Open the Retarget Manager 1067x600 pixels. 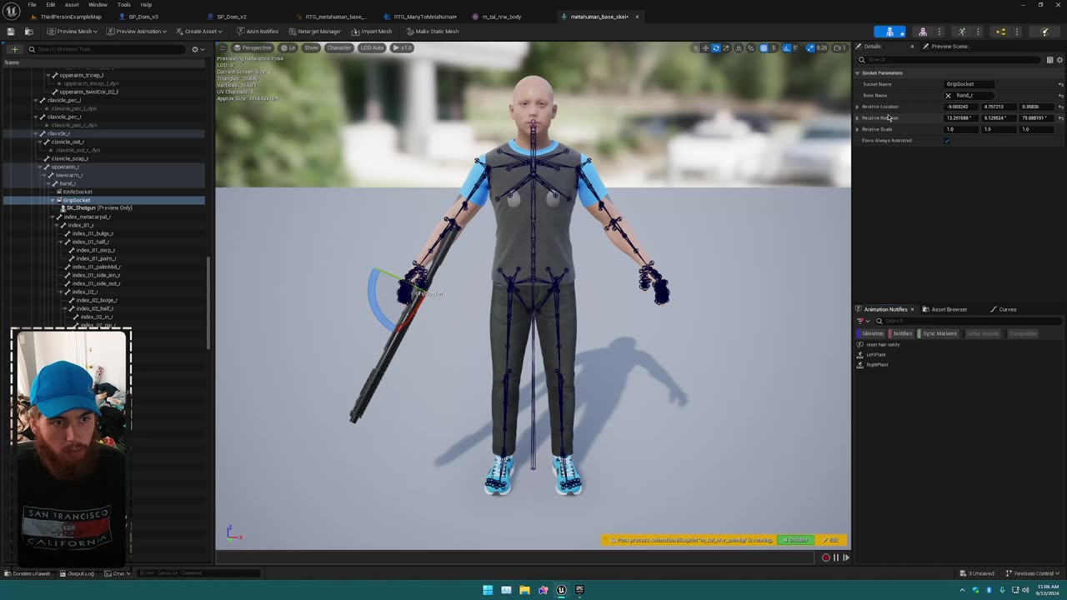[313, 32]
